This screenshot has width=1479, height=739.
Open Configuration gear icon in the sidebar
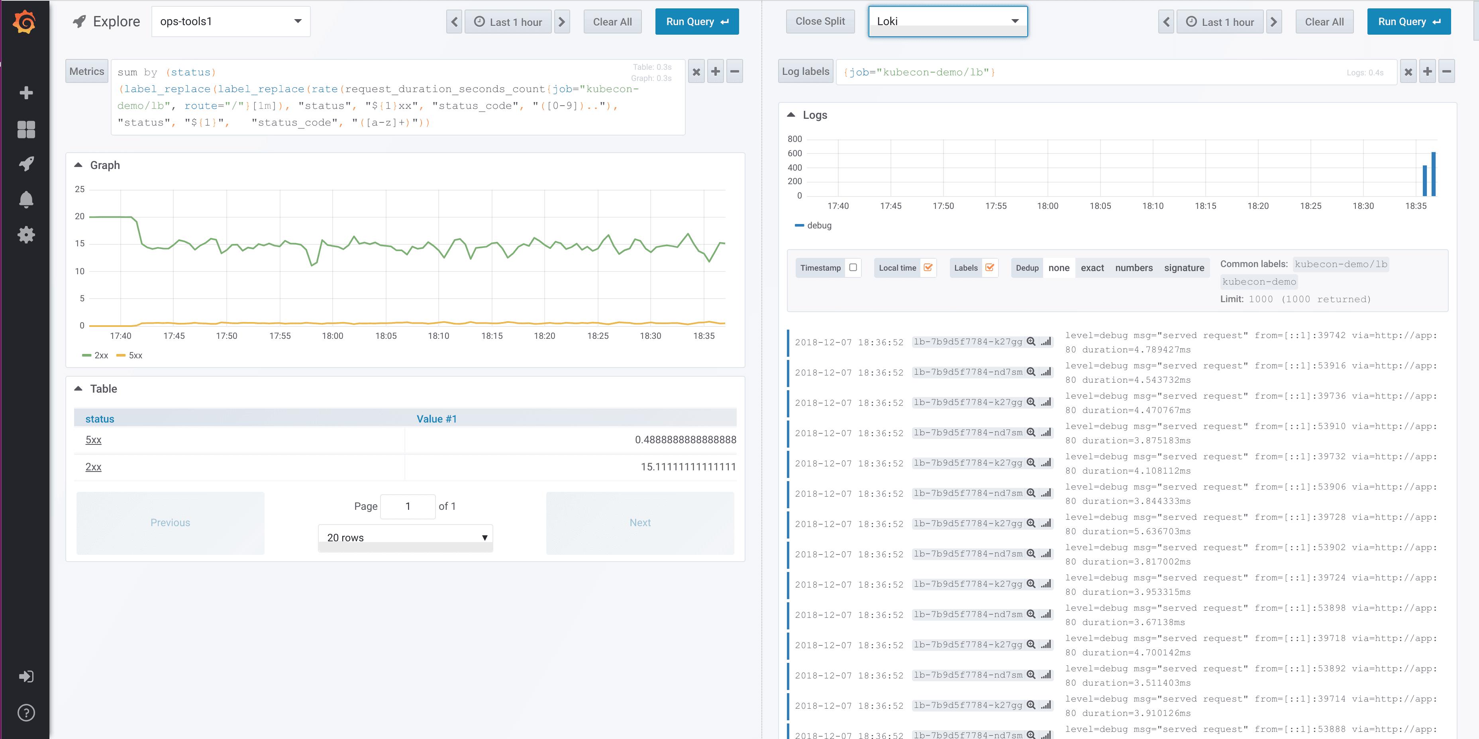(x=26, y=235)
